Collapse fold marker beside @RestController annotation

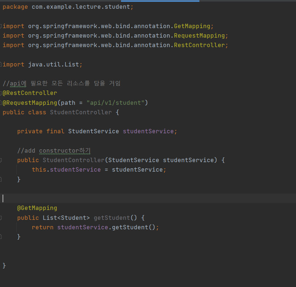pos(1,93)
